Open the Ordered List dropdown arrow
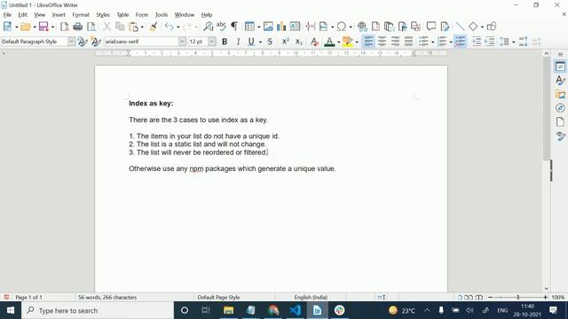This screenshot has height=319, width=568. click(x=451, y=42)
